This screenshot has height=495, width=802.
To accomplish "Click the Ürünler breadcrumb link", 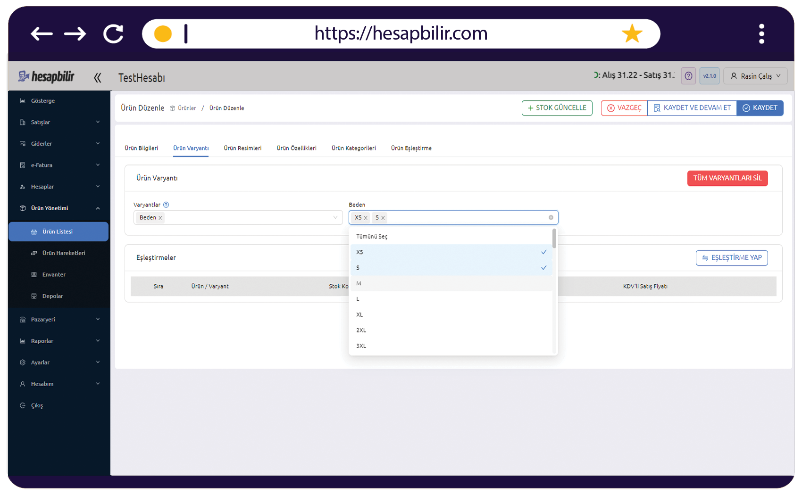I will [x=186, y=108].
